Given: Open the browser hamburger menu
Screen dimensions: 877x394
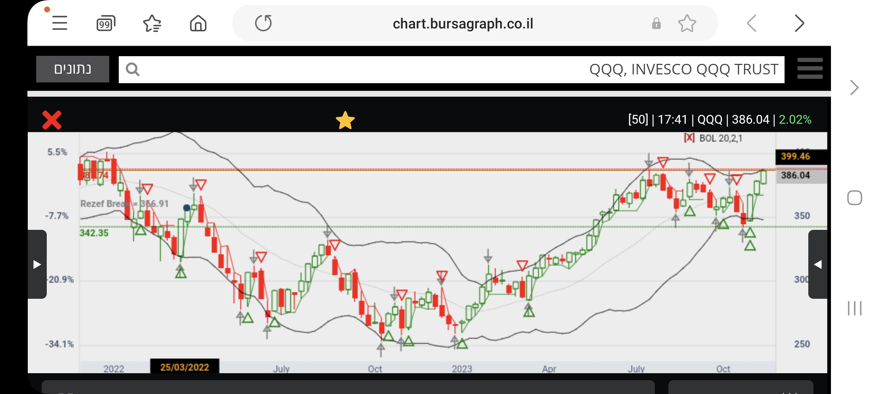Looking at the screenshot, I should pyautogui.click(x=60, y=23).
